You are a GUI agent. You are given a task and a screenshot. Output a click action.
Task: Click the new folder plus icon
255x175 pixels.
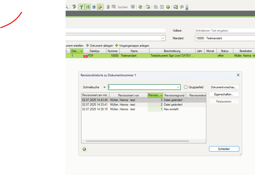[148, 7]
